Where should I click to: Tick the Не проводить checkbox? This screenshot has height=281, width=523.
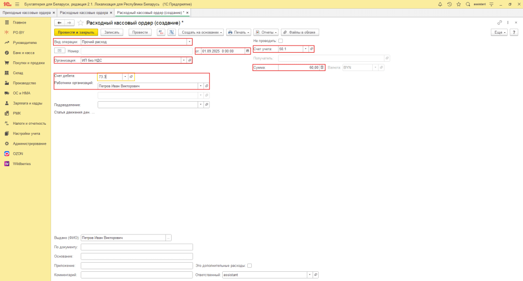coord(280,41)
